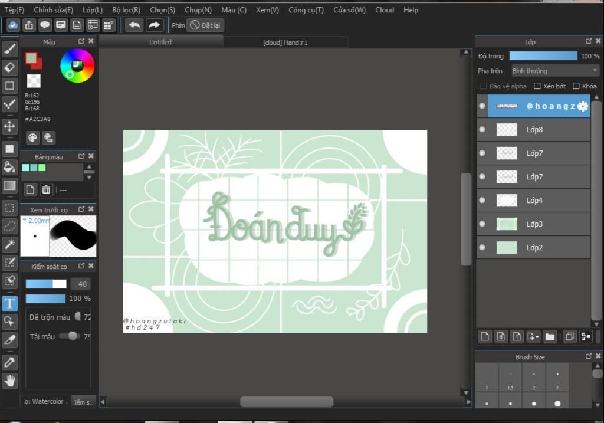Pop out the Màu color panel
The height and width of the screenshot is (423, 604).
pos(81,41)
